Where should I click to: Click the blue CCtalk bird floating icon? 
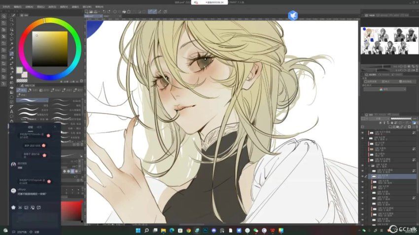point(293,15)
